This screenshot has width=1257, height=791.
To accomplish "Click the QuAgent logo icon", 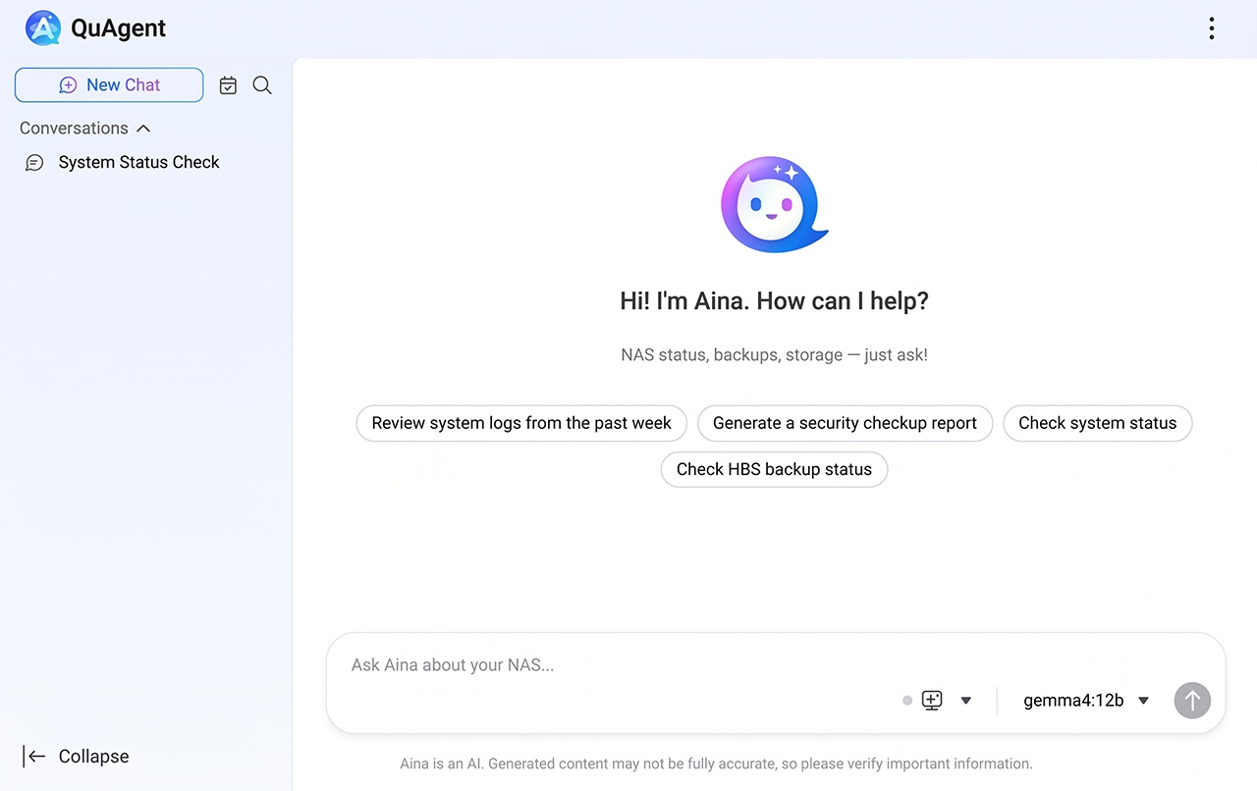I will click(x=43, y=28).
